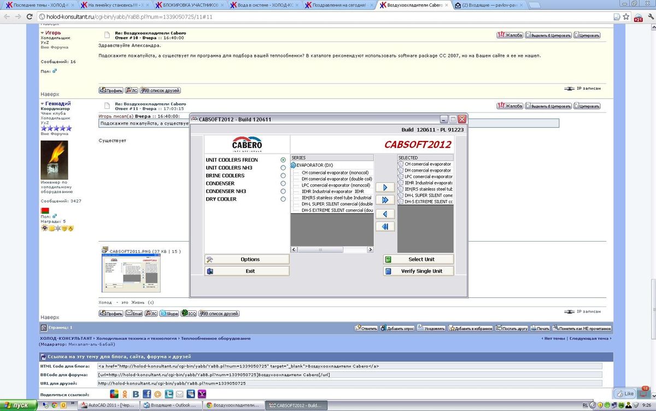656x411 pixels.
Task: Select DH comercial evaporator (double coil) series
Action: pyautogui.click(x=337, y=179)
